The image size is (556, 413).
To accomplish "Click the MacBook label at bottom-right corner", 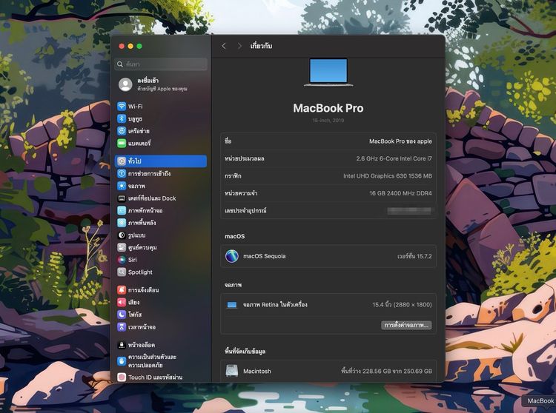I will (540, 400).
